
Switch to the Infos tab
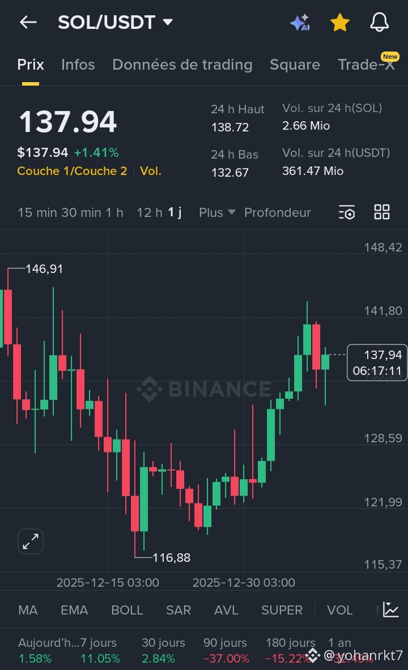tap(78, 65)
